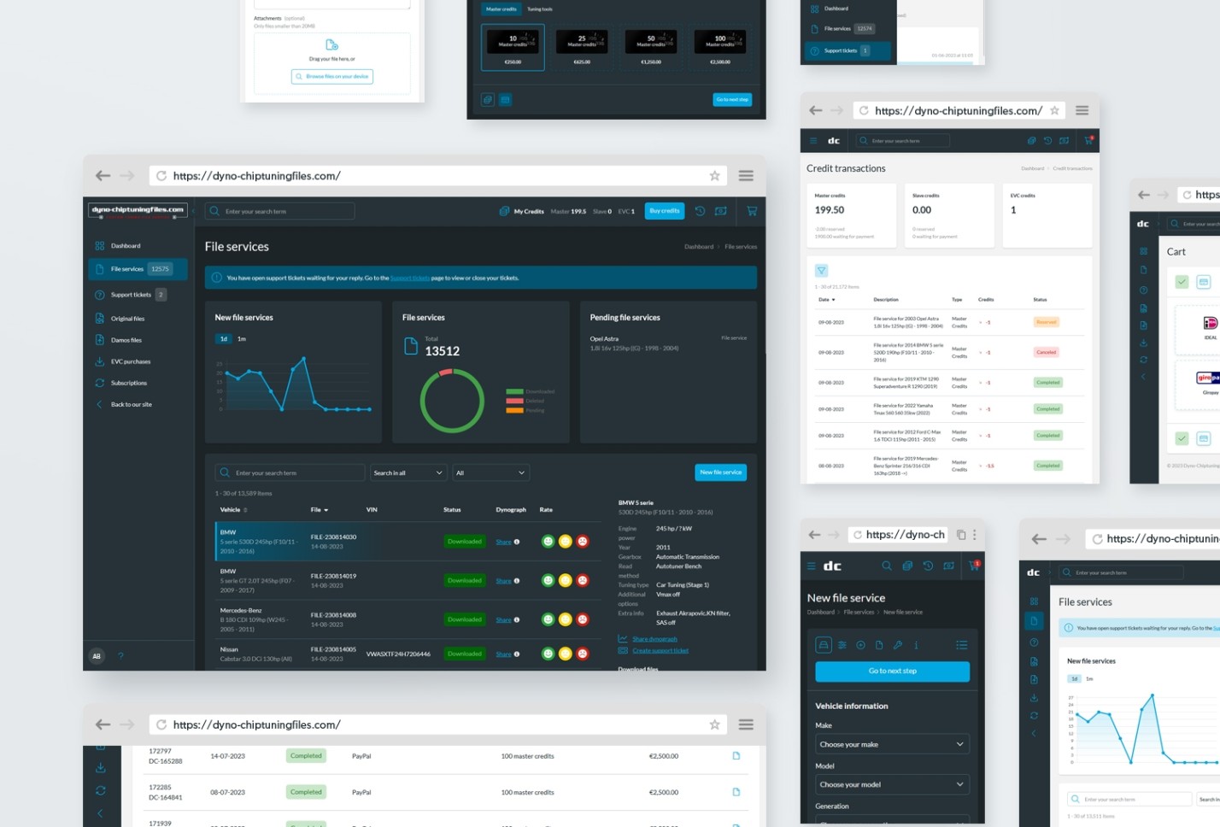1220x827 pixels.
Task: Select the 100 Master credits package card
Action: [720, 48]
